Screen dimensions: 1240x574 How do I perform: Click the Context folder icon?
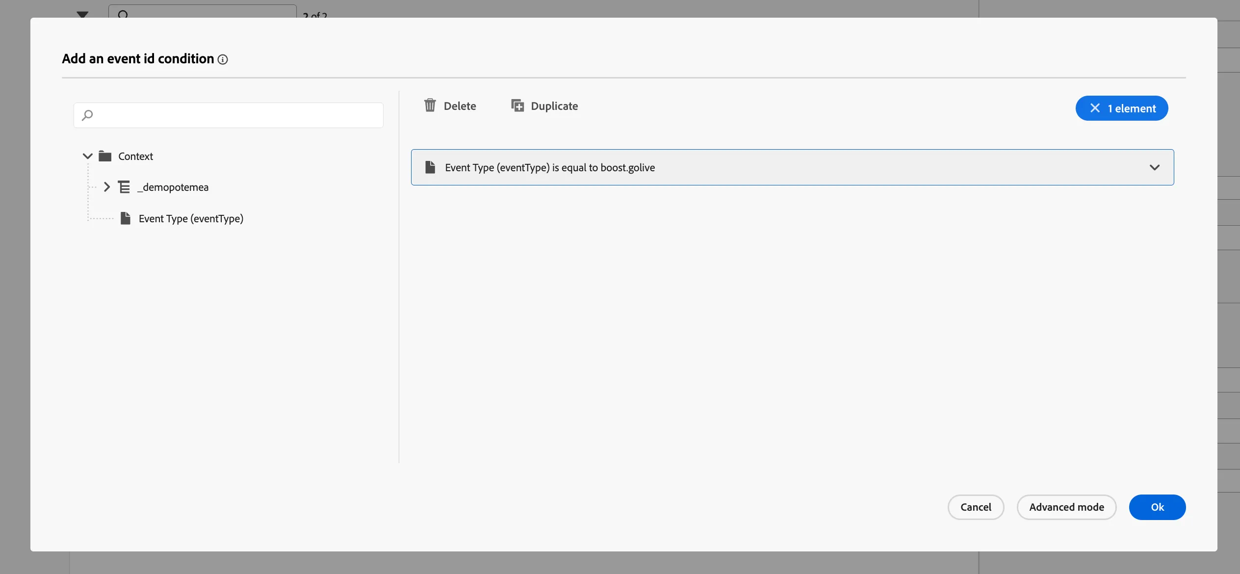click(105, 156)
